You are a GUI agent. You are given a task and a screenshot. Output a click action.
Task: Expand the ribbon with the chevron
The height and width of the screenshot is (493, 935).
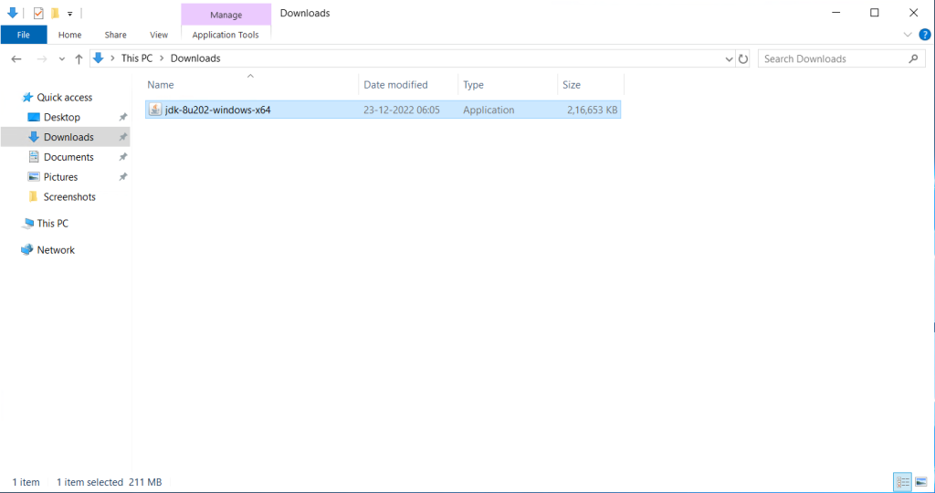(x=908, y=35)
